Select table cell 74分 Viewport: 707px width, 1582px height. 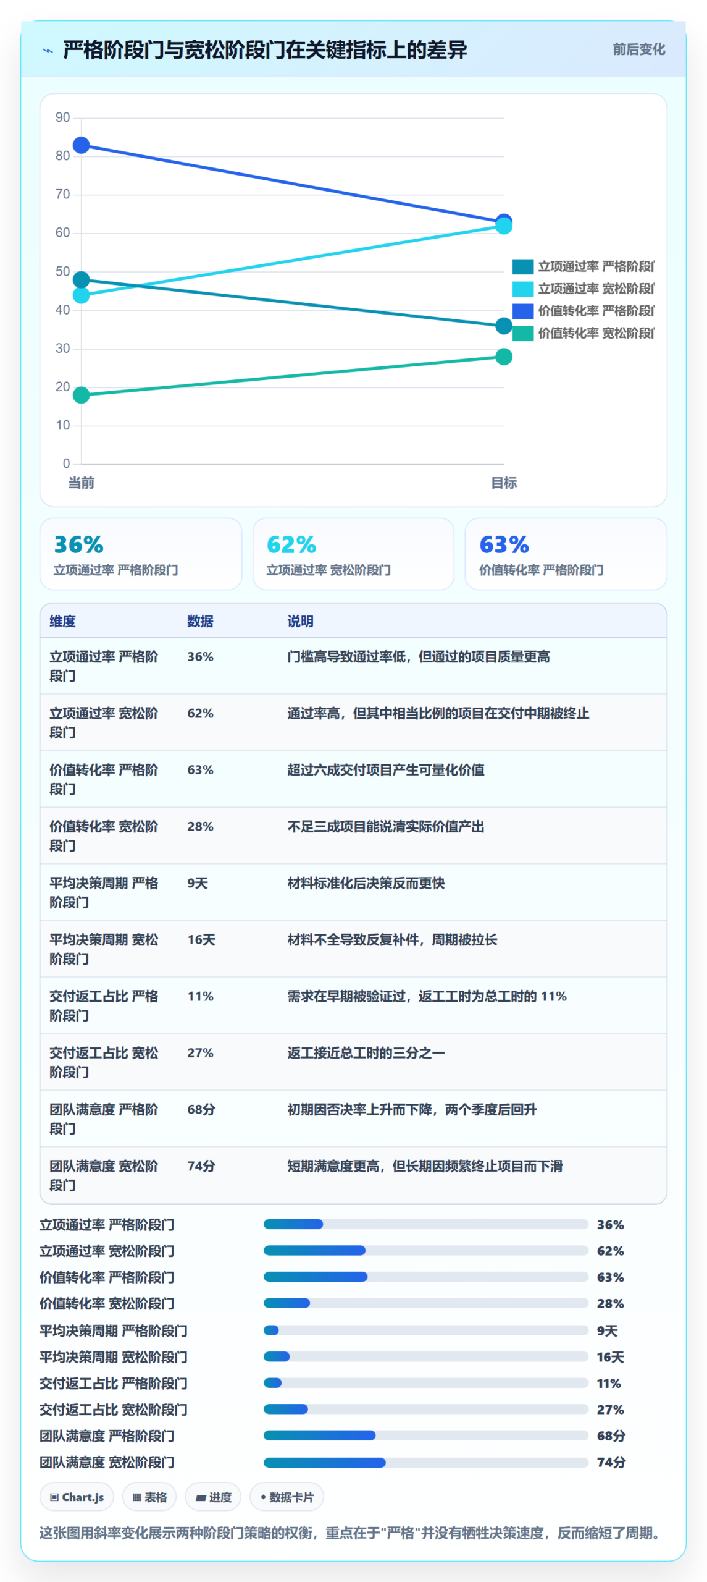coord(201,1166)
